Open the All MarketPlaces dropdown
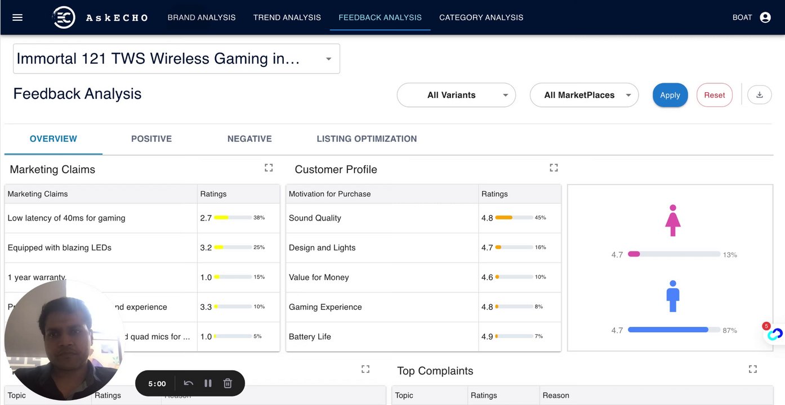785x405 pixels. 584,95
